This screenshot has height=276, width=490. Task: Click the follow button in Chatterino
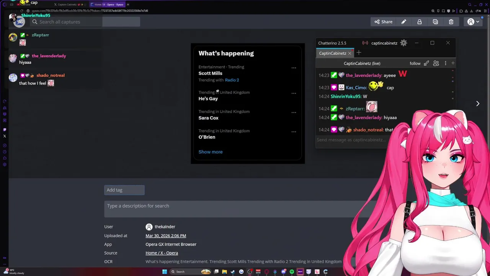pos(415,63)
